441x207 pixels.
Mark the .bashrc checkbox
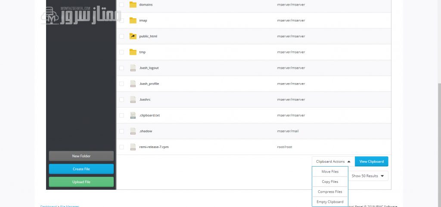(x=121, y=99)
